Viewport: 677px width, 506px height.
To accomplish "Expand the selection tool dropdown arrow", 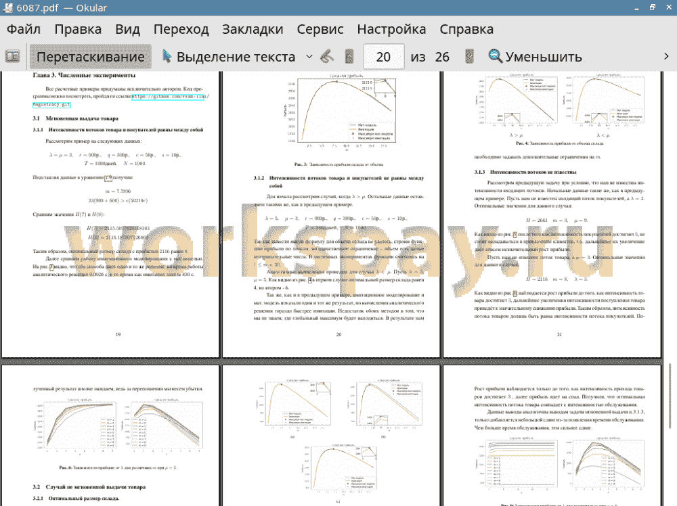I will coord(309,57).
